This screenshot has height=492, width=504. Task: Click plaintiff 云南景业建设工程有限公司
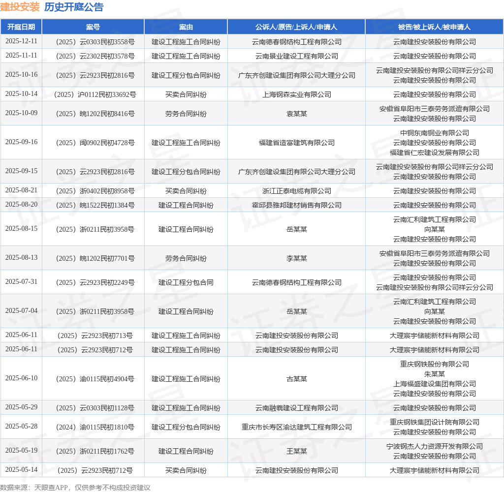(297, 56)
